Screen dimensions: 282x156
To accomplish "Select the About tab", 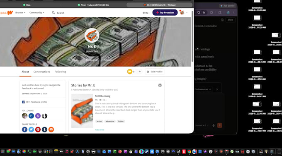I will click(25, 72).
